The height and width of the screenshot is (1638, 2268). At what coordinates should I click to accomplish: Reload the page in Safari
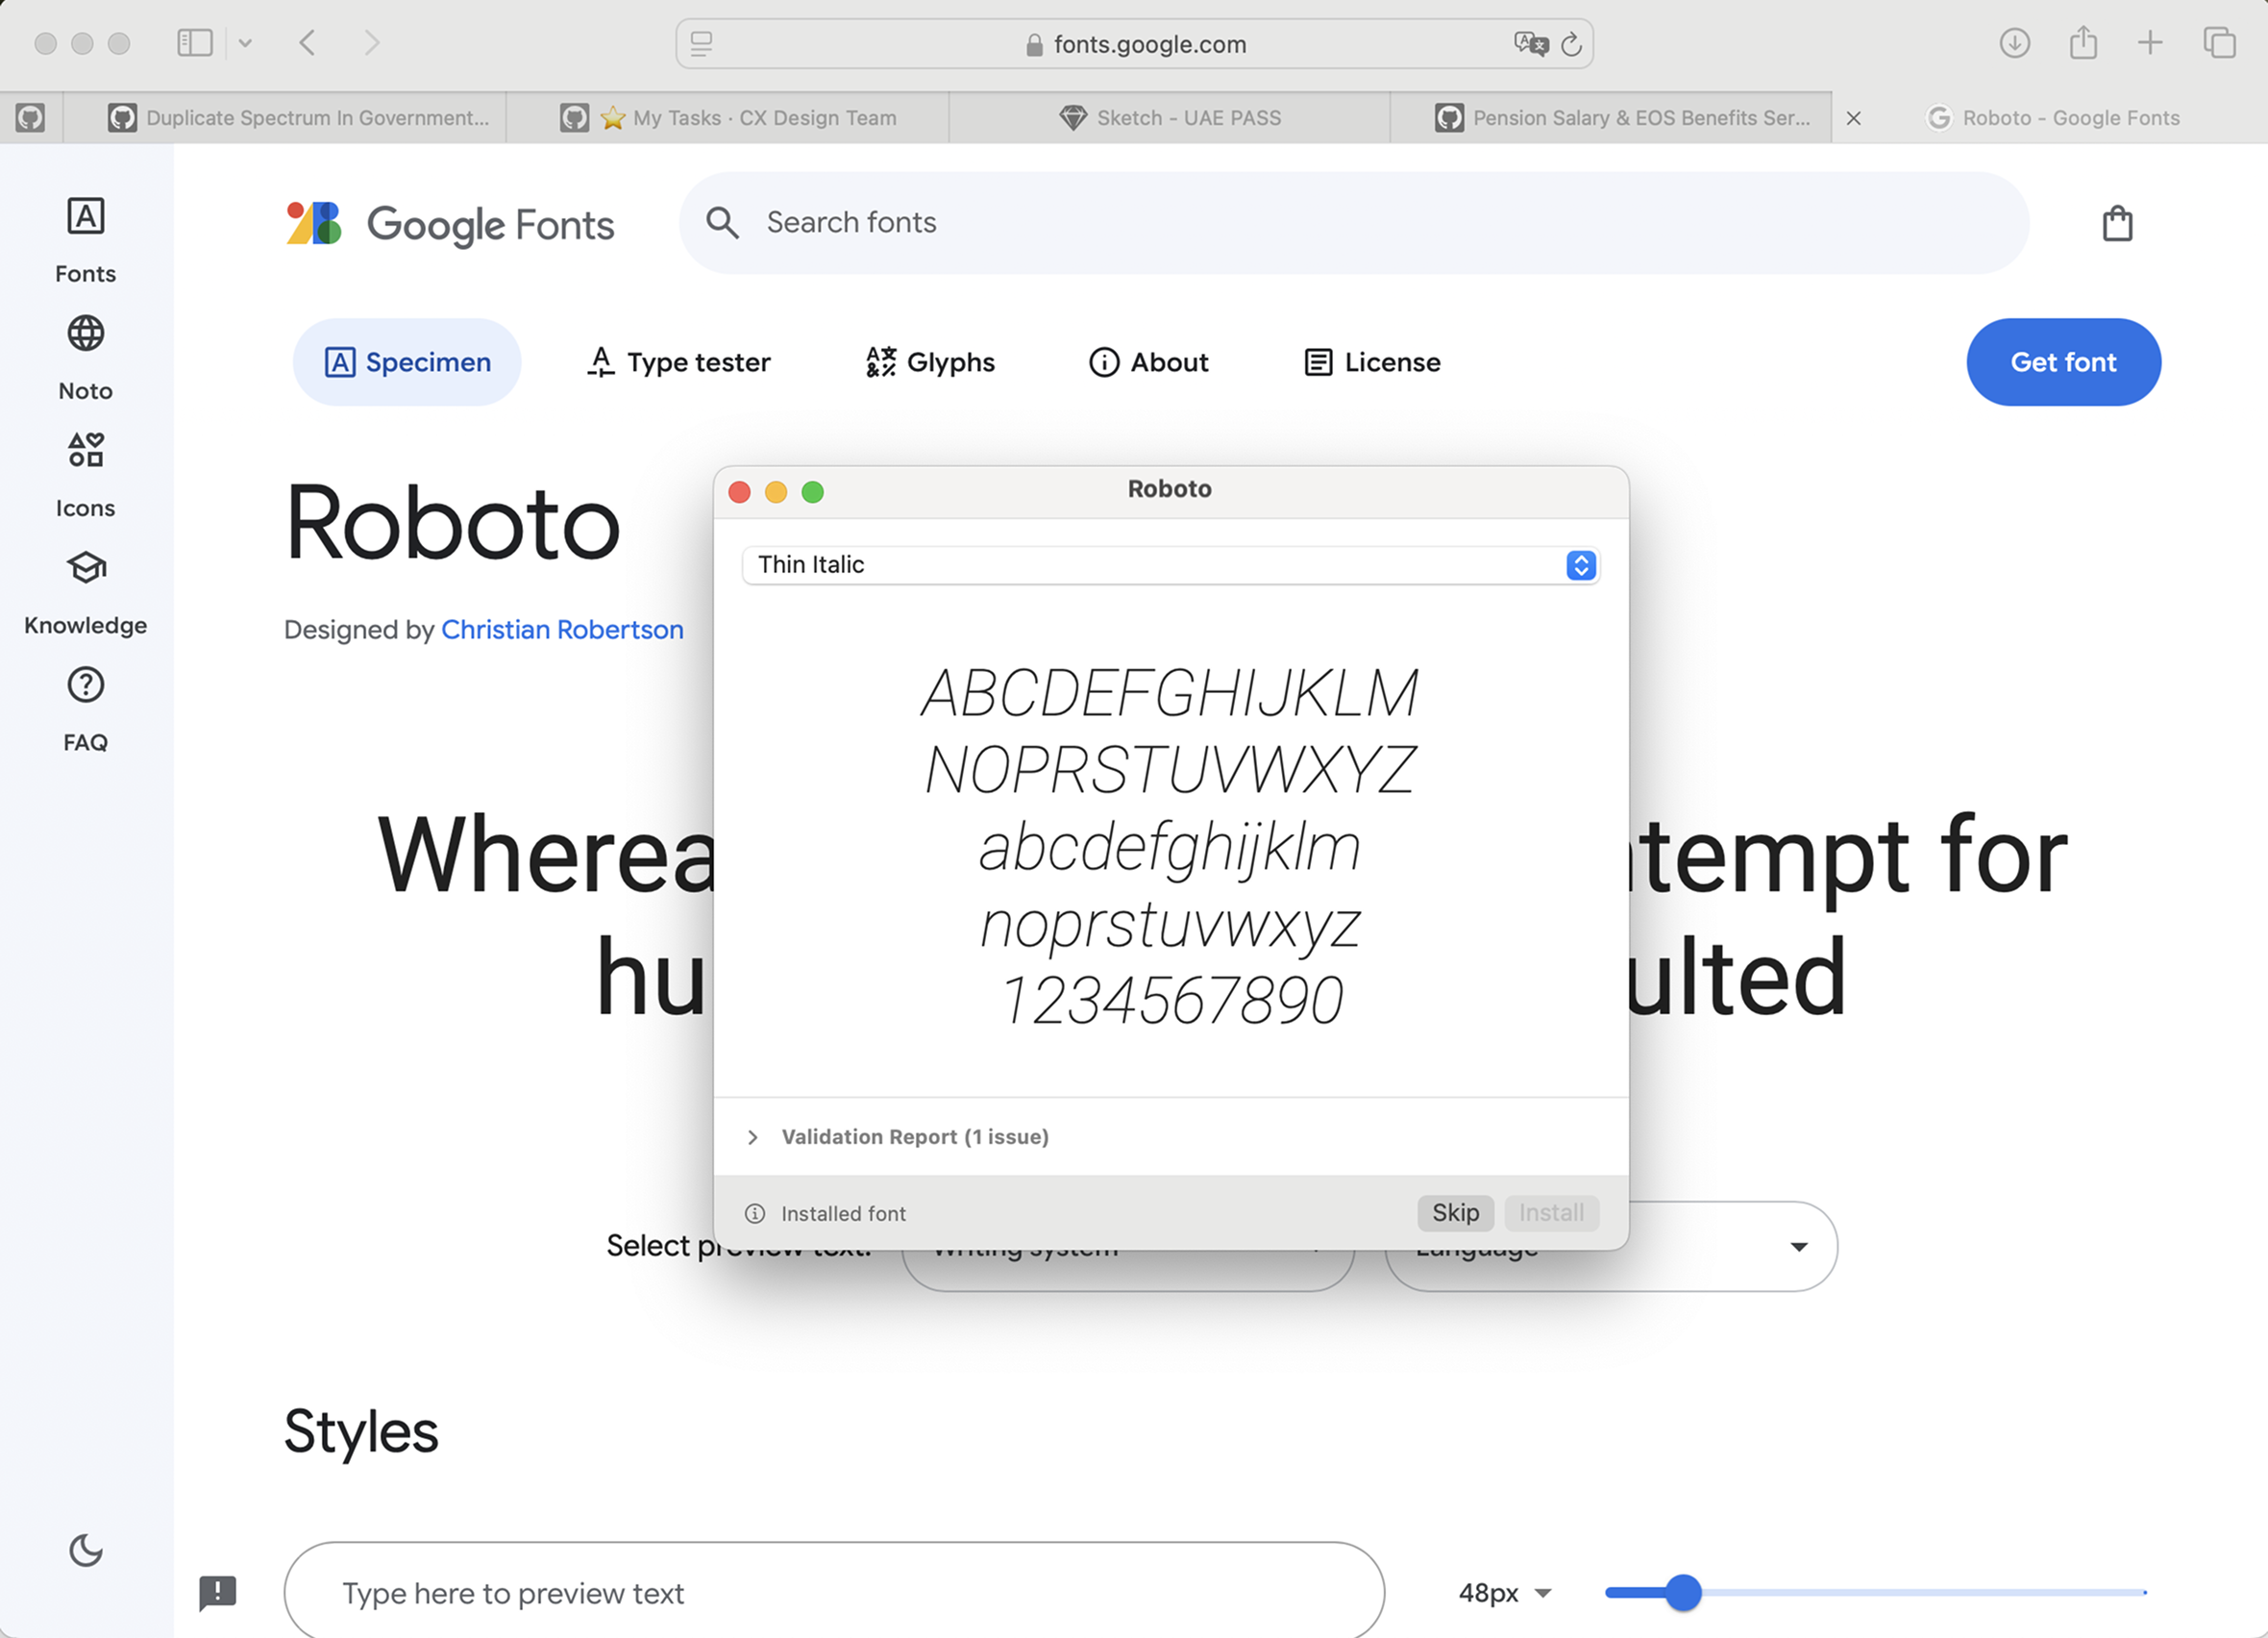point(1571,44)
